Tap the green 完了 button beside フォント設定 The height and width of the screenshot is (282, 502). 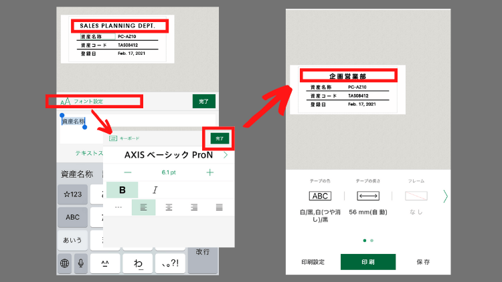point(204,102)
